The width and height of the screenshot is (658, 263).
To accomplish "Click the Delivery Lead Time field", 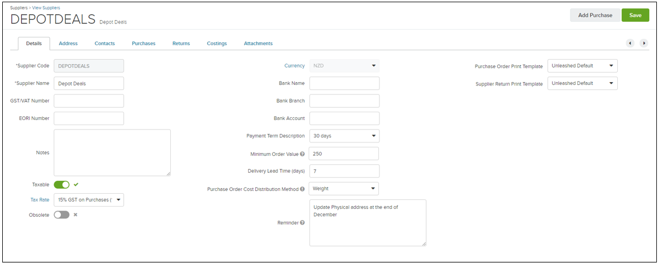I will tap(344, 171).
